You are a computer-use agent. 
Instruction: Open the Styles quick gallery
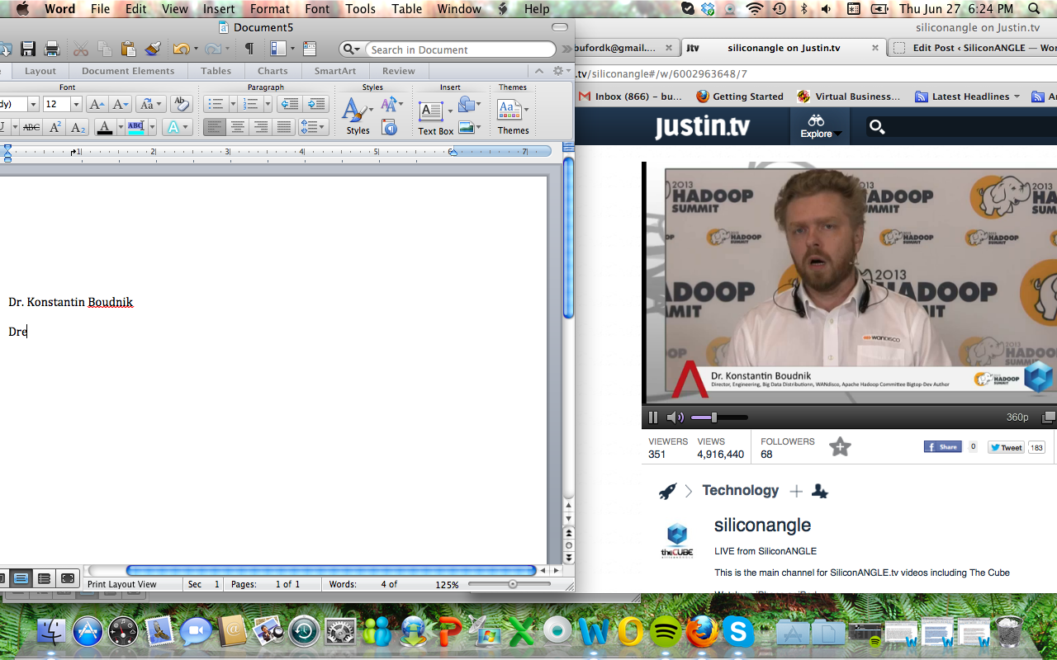coord(358,115)
